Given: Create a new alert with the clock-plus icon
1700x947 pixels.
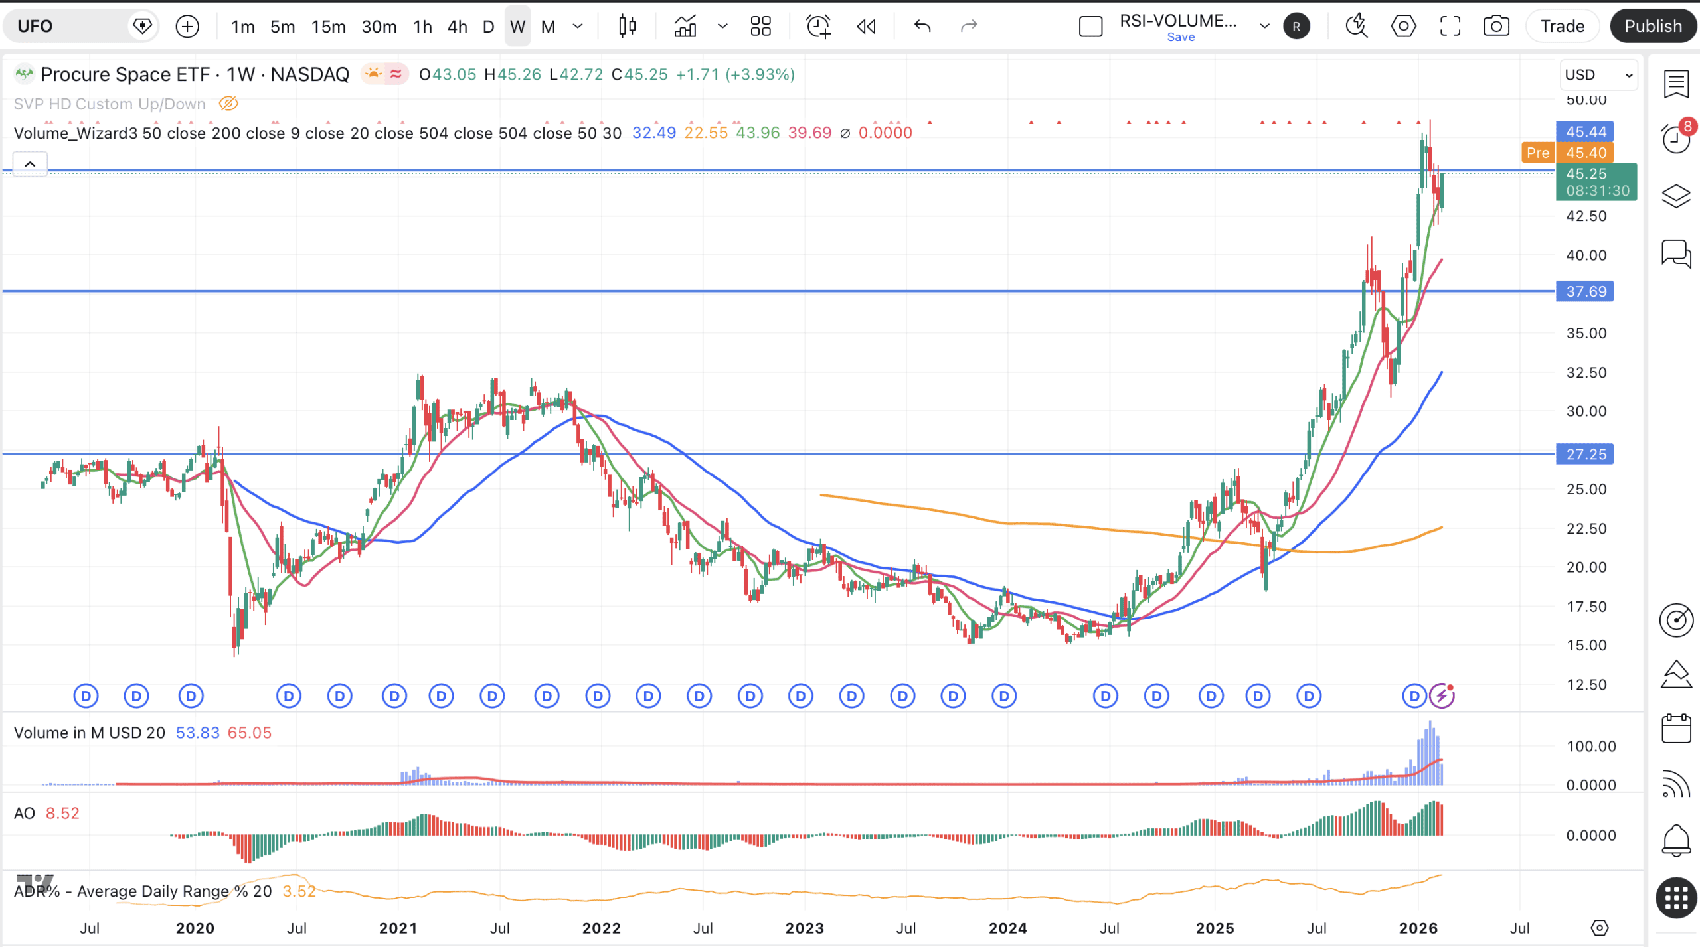Looking at the screenshot, I should [817, 27].
